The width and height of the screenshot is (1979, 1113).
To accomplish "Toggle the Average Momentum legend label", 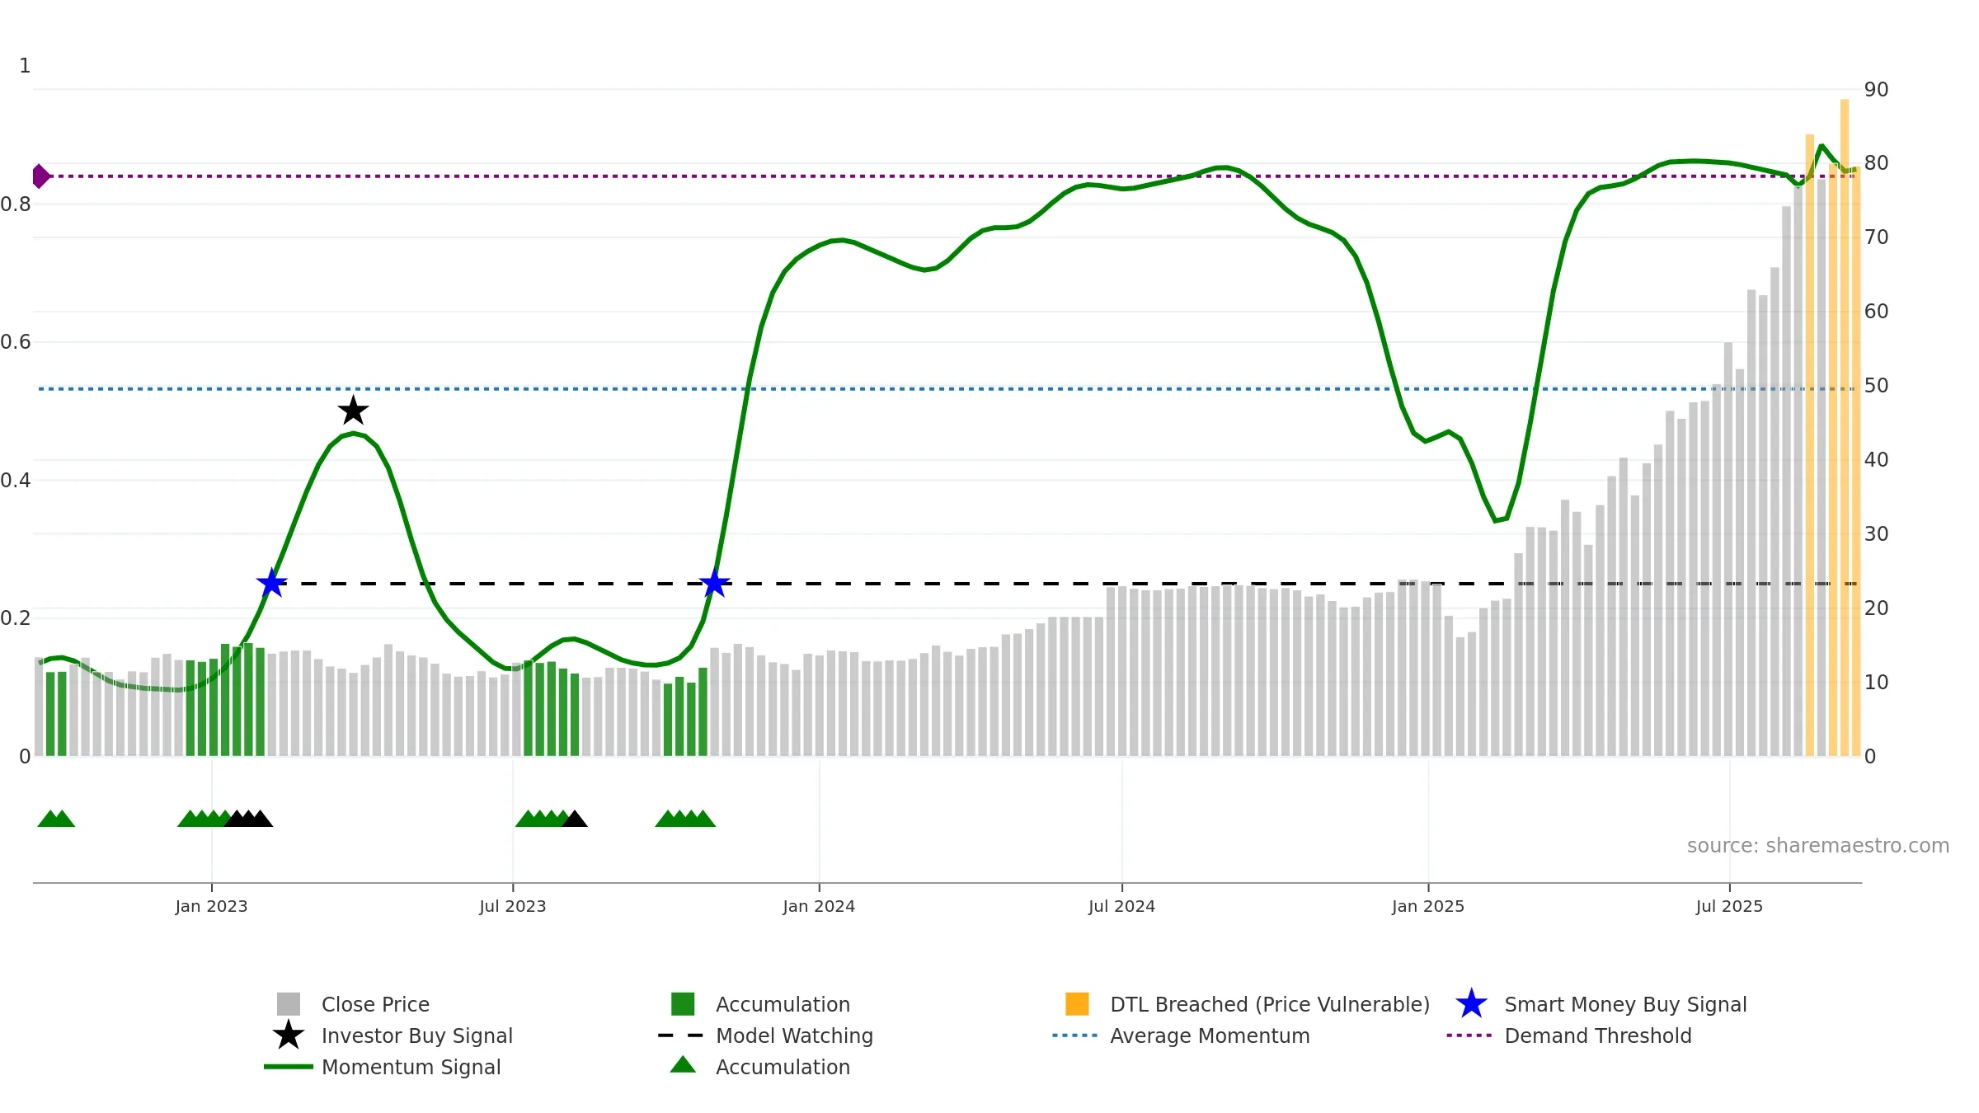I will click(x=1210, y=1036).
